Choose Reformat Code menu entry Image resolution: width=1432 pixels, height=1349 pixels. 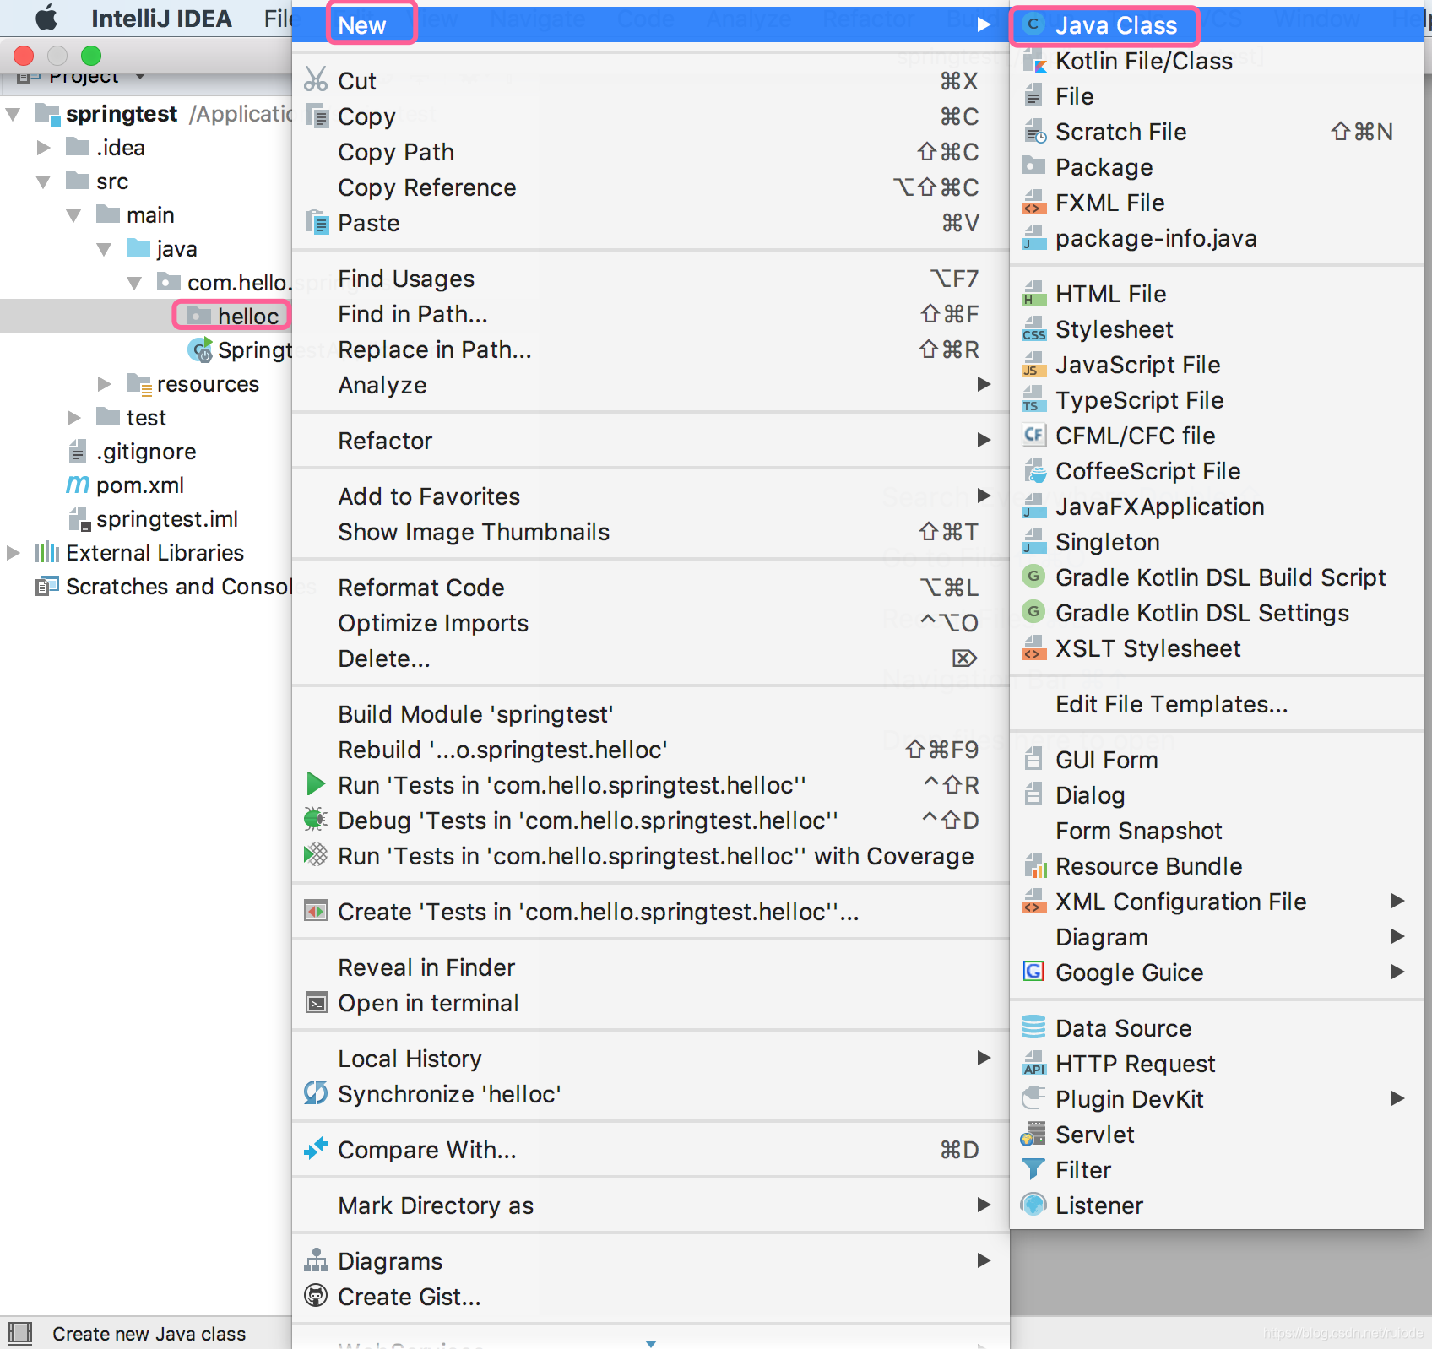(651, 587)
